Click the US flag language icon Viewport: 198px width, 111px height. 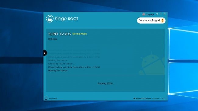[143, 14]
